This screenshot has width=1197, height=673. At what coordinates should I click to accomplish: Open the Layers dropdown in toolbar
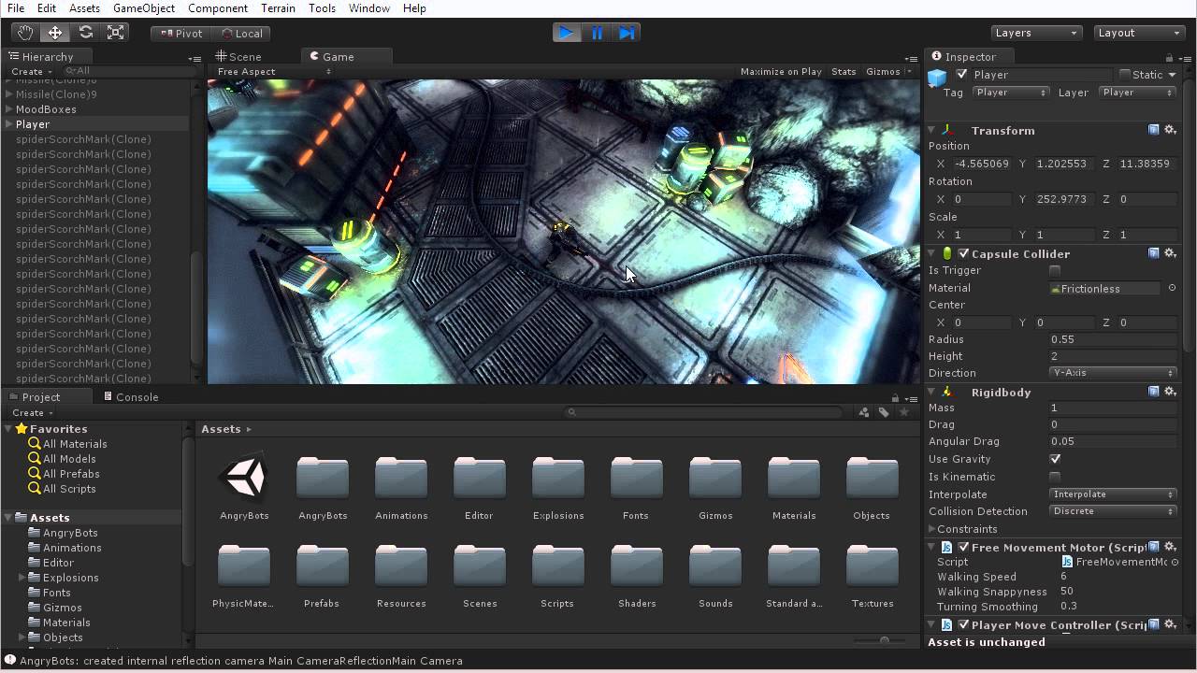point(1036,33)
